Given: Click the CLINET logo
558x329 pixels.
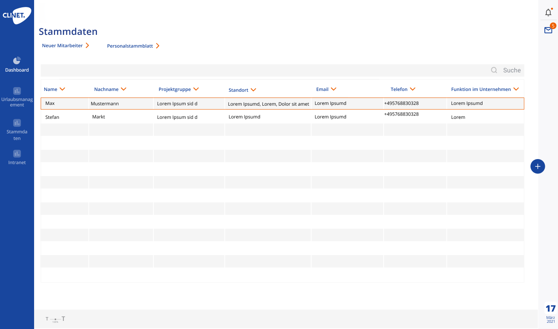Looking at the screenshot, I should pyautogui.click(x=17, y=15).
